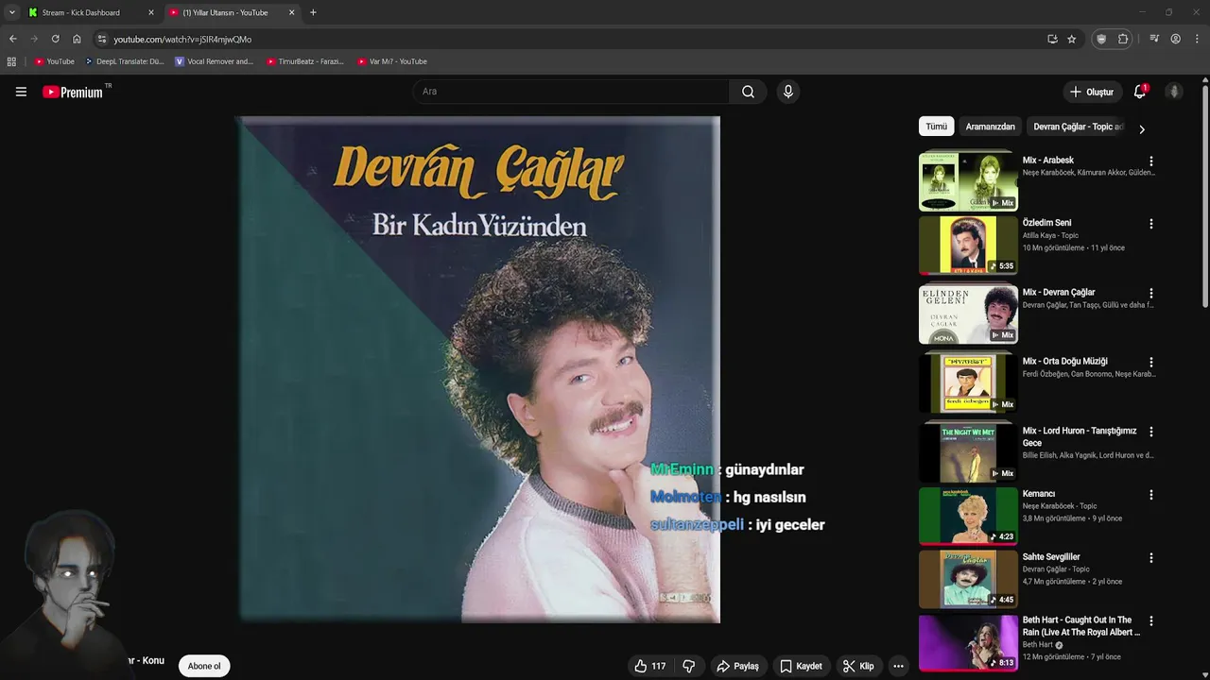Open the YouTube guide hamburger menu

[x=21, y=92]
